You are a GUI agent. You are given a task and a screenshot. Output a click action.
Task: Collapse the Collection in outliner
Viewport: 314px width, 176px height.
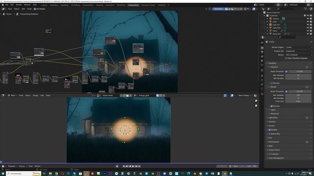[264, 16]
